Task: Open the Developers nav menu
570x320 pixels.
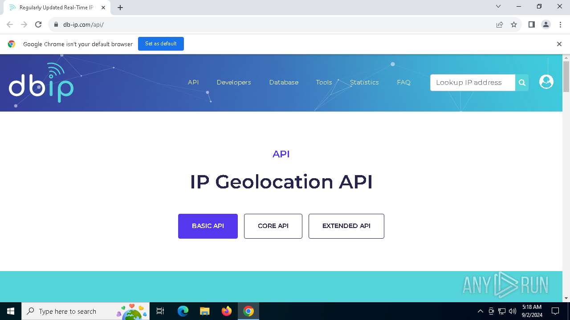Action: pyautogui.click(x=234, y=82)
